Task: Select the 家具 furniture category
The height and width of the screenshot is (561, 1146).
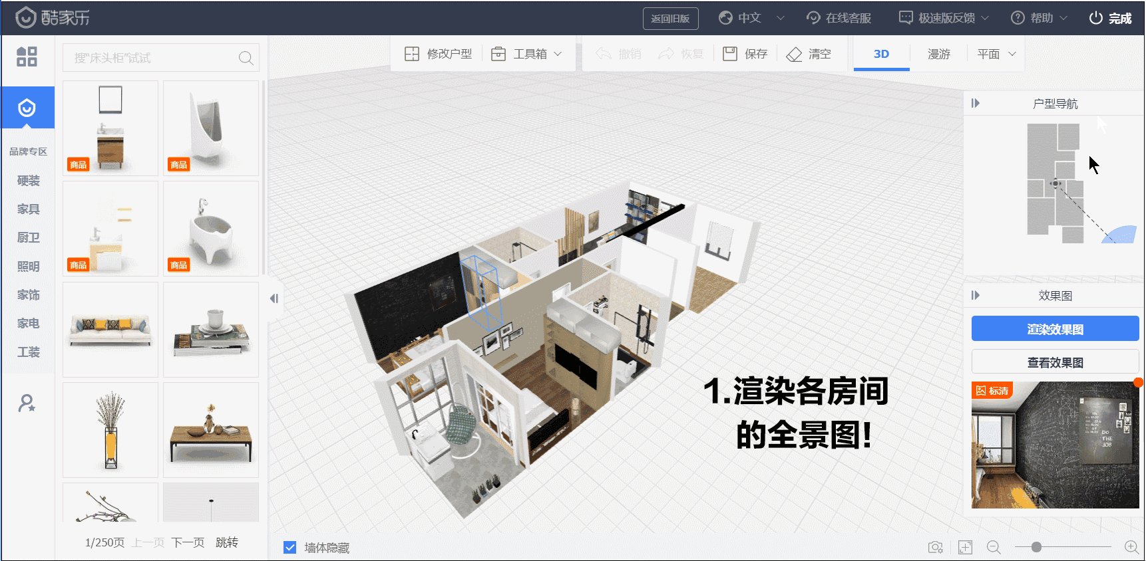Action: coord(28,209)
